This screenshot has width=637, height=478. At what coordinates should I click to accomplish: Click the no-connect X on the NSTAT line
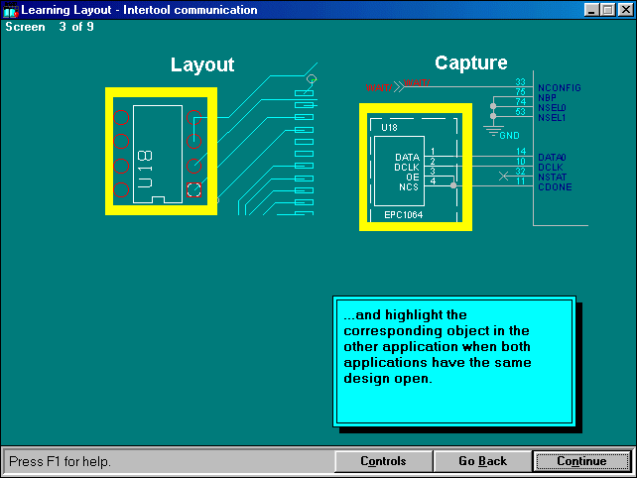click(x=503, y=176)
